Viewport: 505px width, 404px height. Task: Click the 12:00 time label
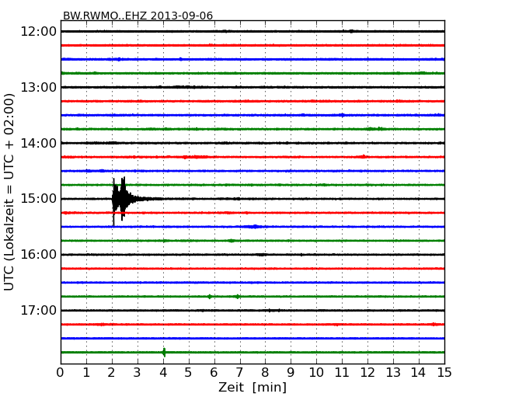coord(39,32)
